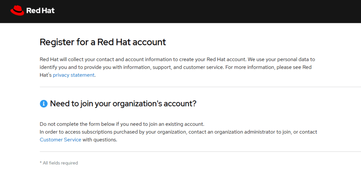The width and height of the screenshot is (361, 170).
Task: Click the Red Hat wordmark in header
Action: 41,11
